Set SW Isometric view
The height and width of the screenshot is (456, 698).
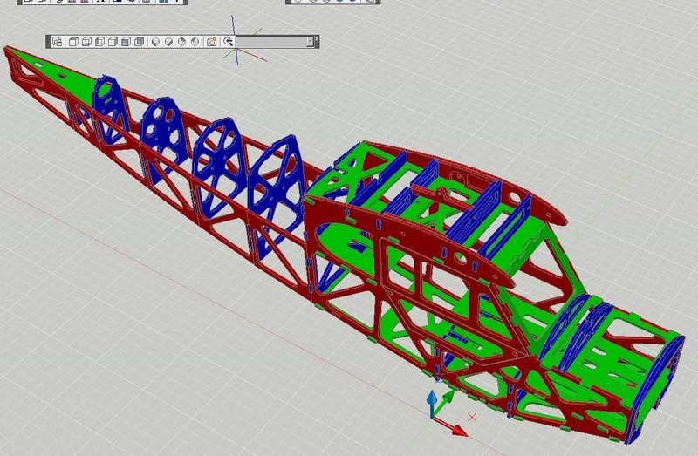coord(155,42)
